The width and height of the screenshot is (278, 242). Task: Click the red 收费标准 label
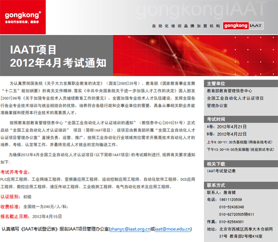coord(11,206)
